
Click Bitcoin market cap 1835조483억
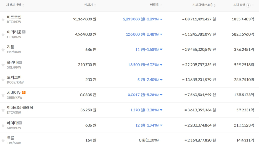coord(243,19)
